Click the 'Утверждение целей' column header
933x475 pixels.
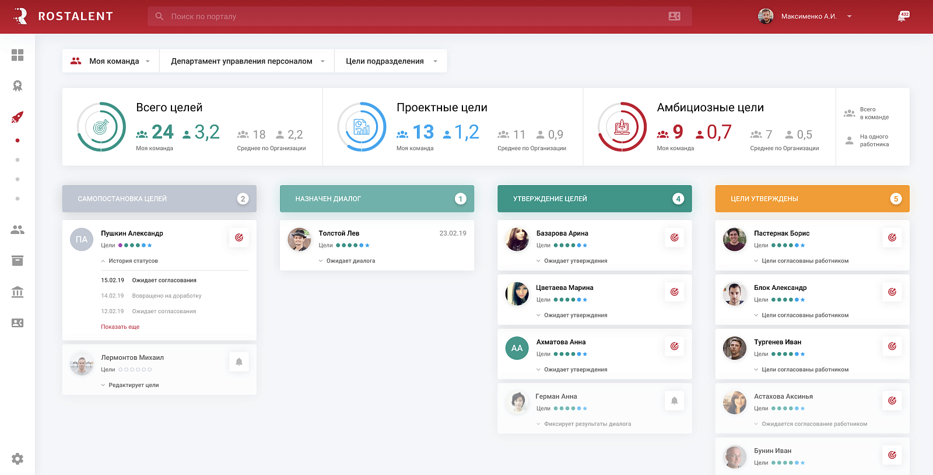(595, 198)
